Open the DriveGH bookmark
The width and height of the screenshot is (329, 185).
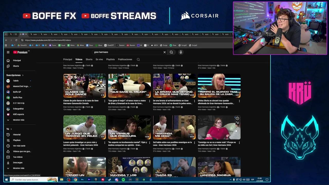22,45
